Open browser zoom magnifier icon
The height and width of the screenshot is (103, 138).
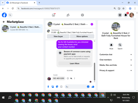point(115,9)
